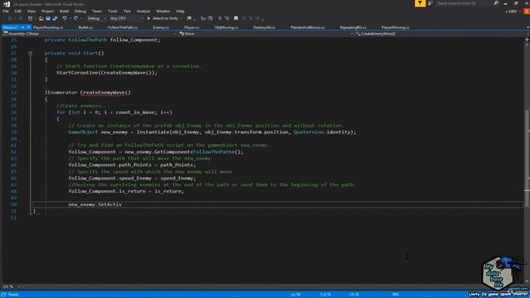Start debugging with Attach to Unity

pyautogui.click(x=162, y=18)
